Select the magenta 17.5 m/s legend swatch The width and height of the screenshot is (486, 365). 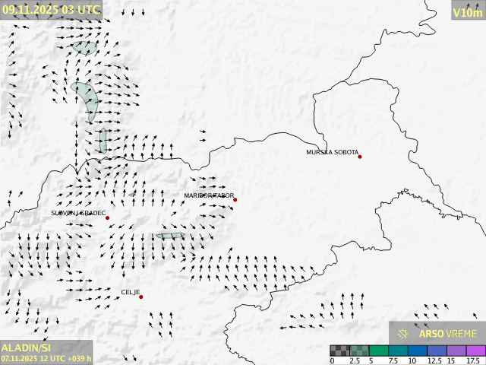coord(475,351)
